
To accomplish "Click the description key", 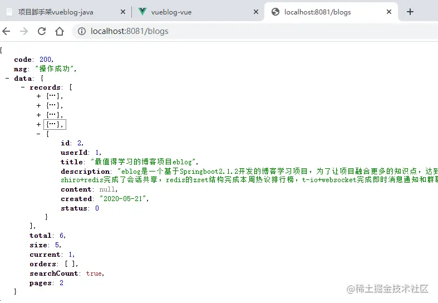I will tap(85, 172).
